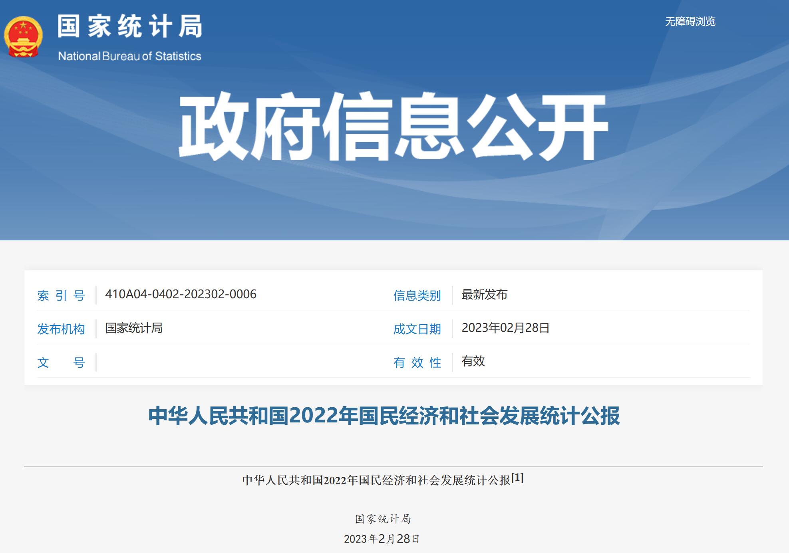The width and height of the screenshot is (789, 553).
Task: Click the blue bold 2022年统计公报 headline
Action: tap(384, 416)
